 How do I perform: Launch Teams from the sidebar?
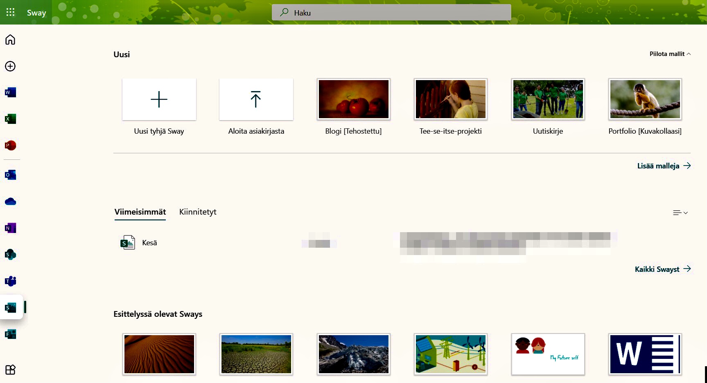(10, 281)
